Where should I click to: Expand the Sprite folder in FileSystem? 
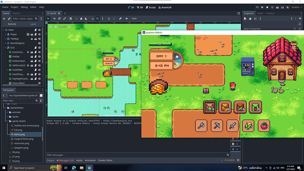point(7,117)
